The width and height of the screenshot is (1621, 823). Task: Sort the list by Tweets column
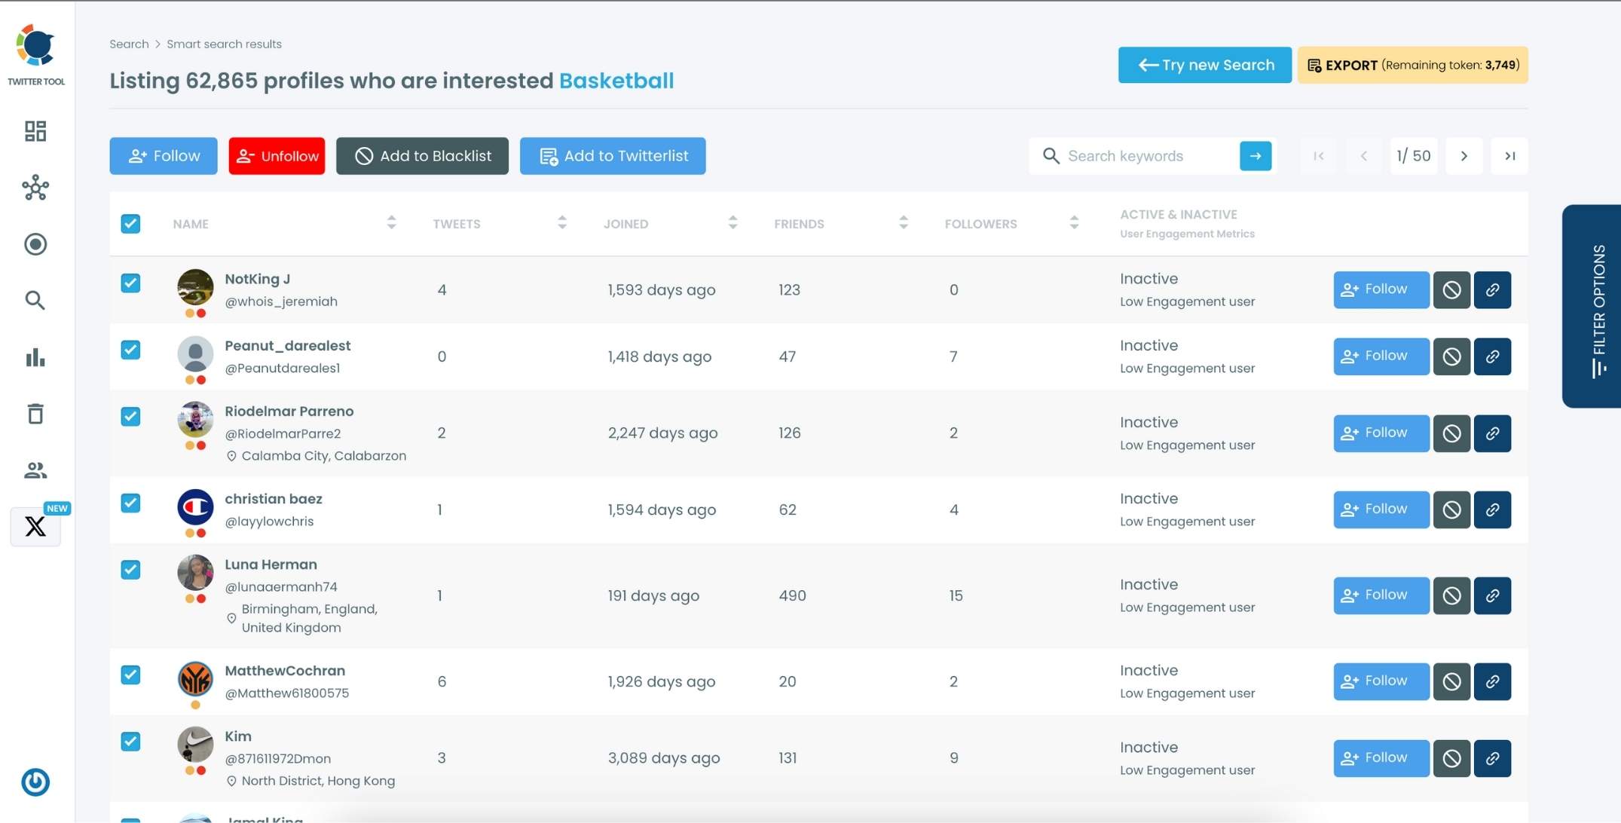[x=561, y=223]
